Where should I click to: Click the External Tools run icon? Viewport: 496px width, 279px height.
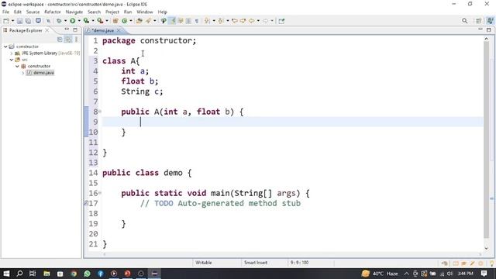pos(100,21)
